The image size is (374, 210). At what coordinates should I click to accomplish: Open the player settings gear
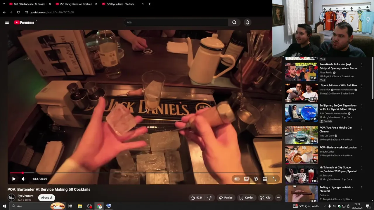click(256, 179)
